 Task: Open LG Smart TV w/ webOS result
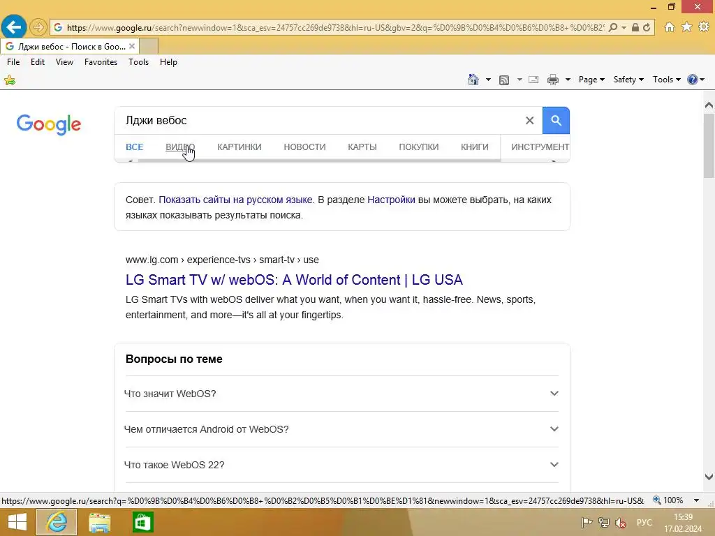[294, 279]
